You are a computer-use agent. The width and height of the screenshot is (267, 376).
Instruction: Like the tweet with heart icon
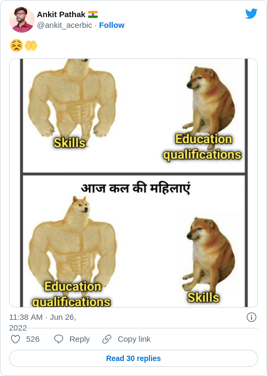pyautogui.click(x=15, y=339)
